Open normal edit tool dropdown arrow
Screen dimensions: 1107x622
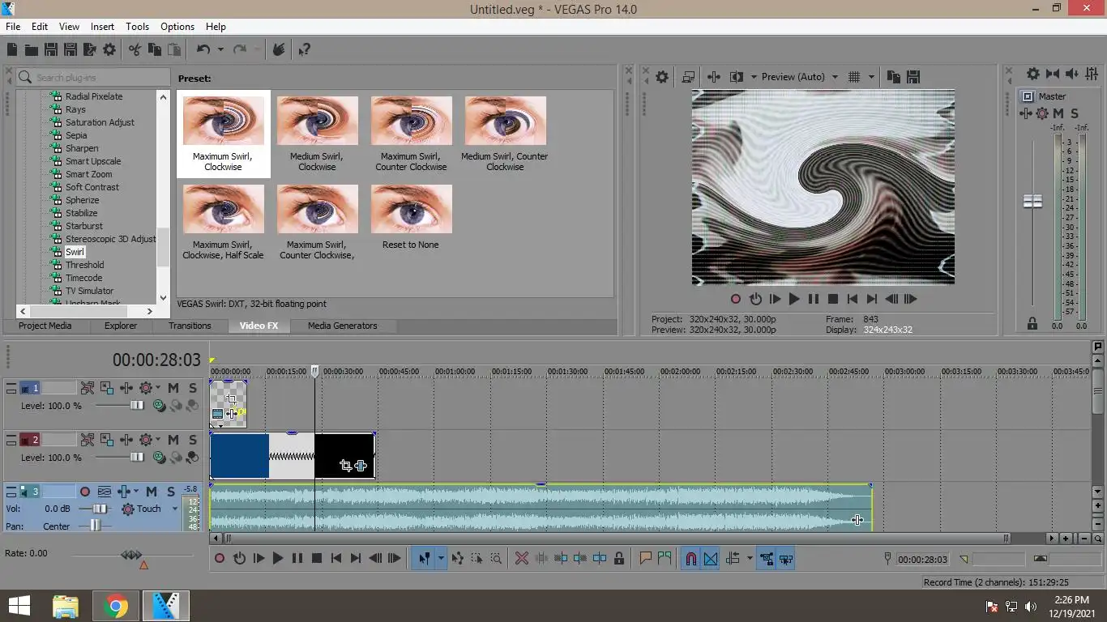(x=441, y=558)
